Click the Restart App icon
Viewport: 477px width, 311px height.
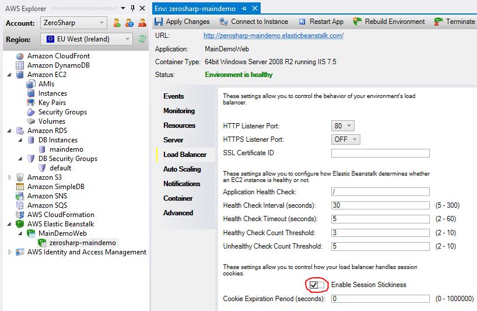tap(302, 22)
